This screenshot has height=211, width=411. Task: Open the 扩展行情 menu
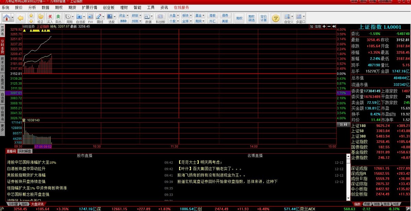89,7
